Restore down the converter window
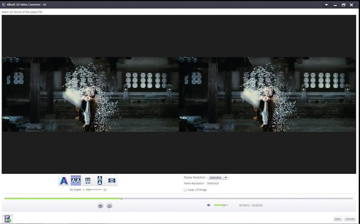360x224 pixels. (344, 5)
